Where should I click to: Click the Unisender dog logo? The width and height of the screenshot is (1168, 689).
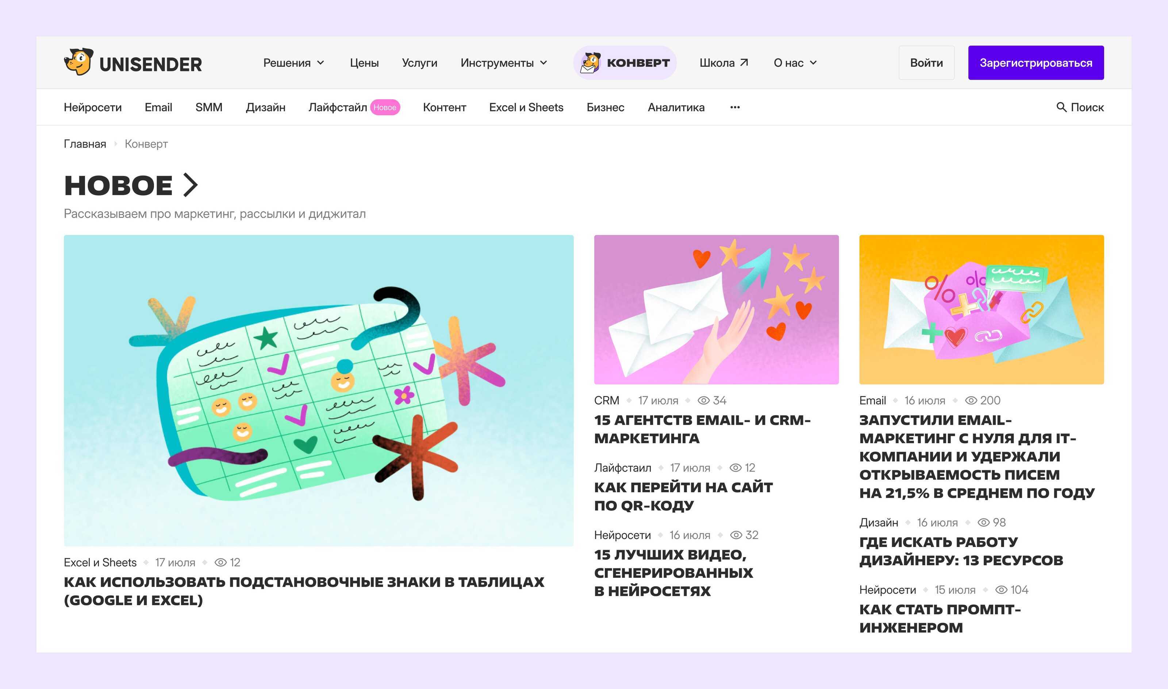(78, 62)
